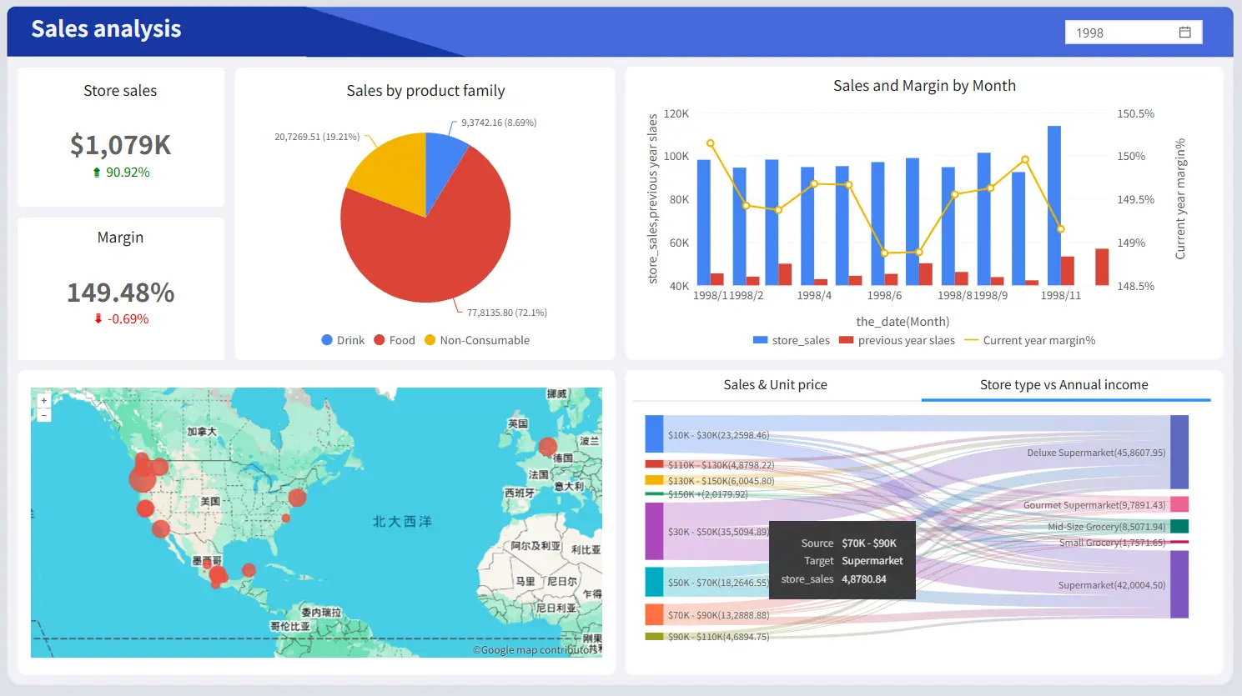Click the tallest blue bar for 1998/11
The width and height of the screenshot is (1242, 696).
pos(1053,204)
